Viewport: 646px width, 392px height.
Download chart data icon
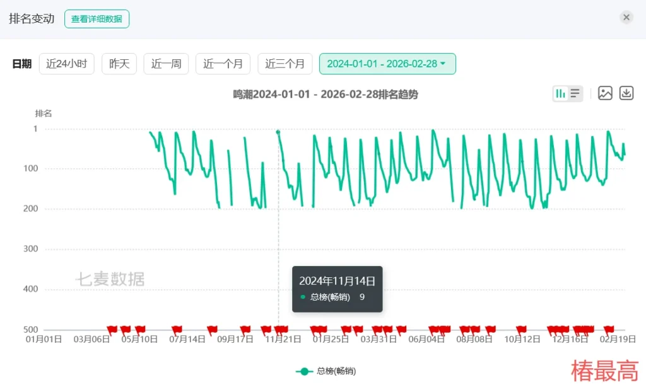[626, 93]
